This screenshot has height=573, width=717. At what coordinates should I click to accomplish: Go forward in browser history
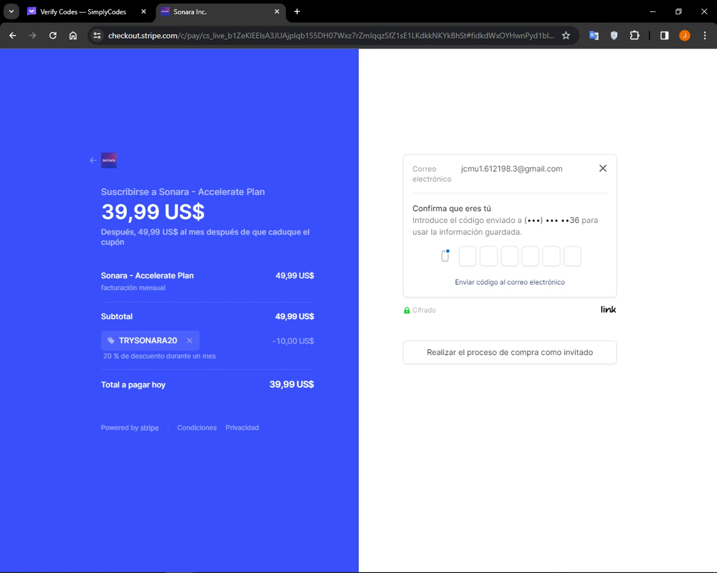[x=33, y=35]
